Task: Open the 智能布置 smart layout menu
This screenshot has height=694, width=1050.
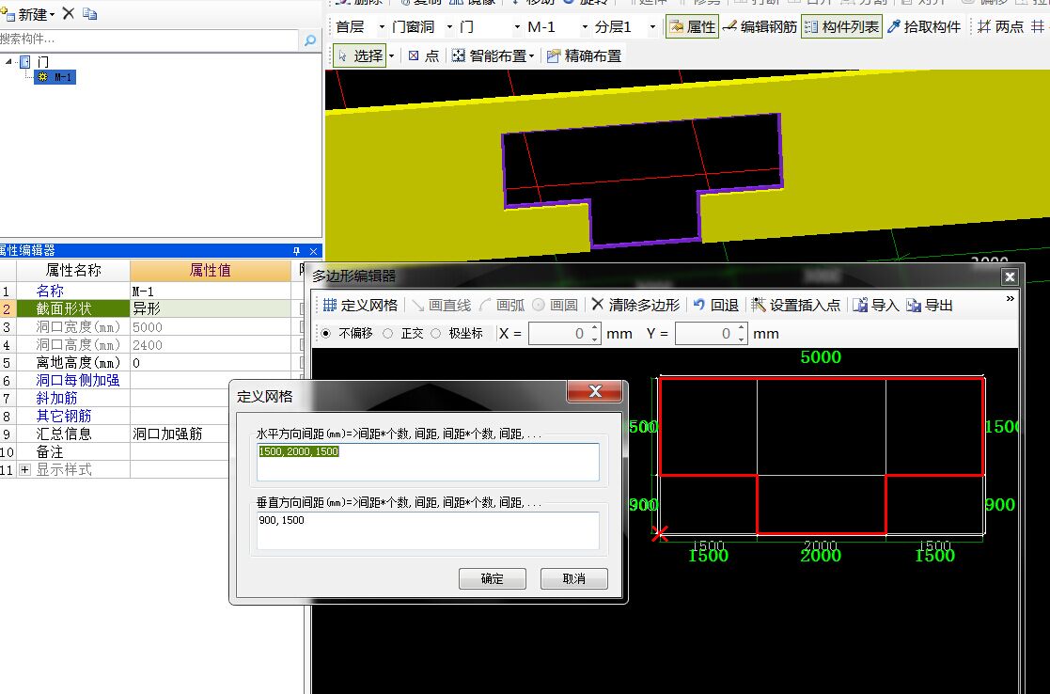Action: (493, 55)
